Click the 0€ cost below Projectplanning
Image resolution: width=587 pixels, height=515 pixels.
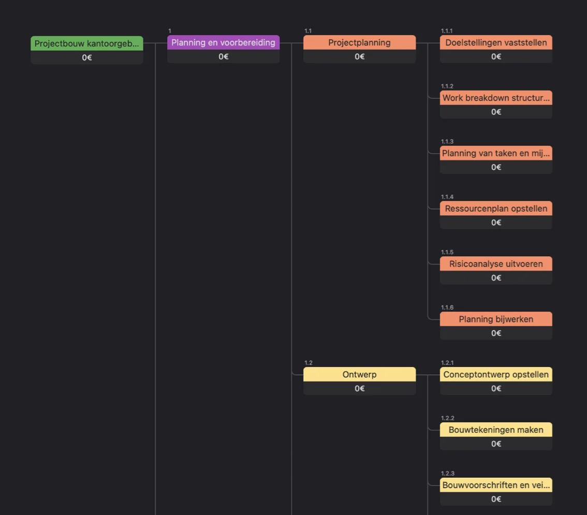(359, 56)
